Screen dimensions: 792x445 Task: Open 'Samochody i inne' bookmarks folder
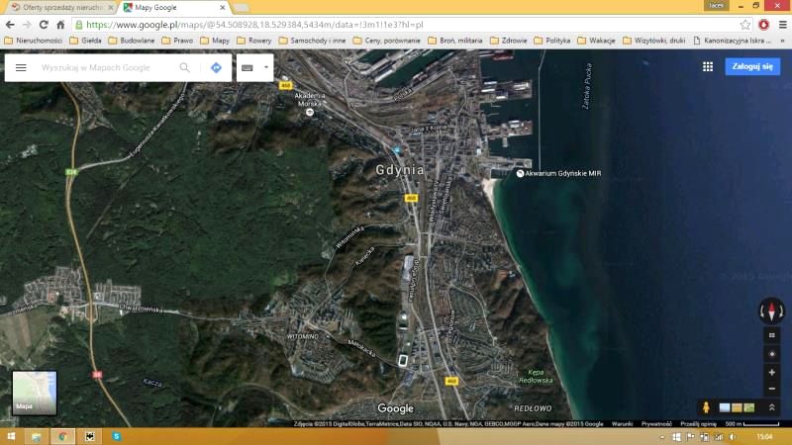click(312, 41)
